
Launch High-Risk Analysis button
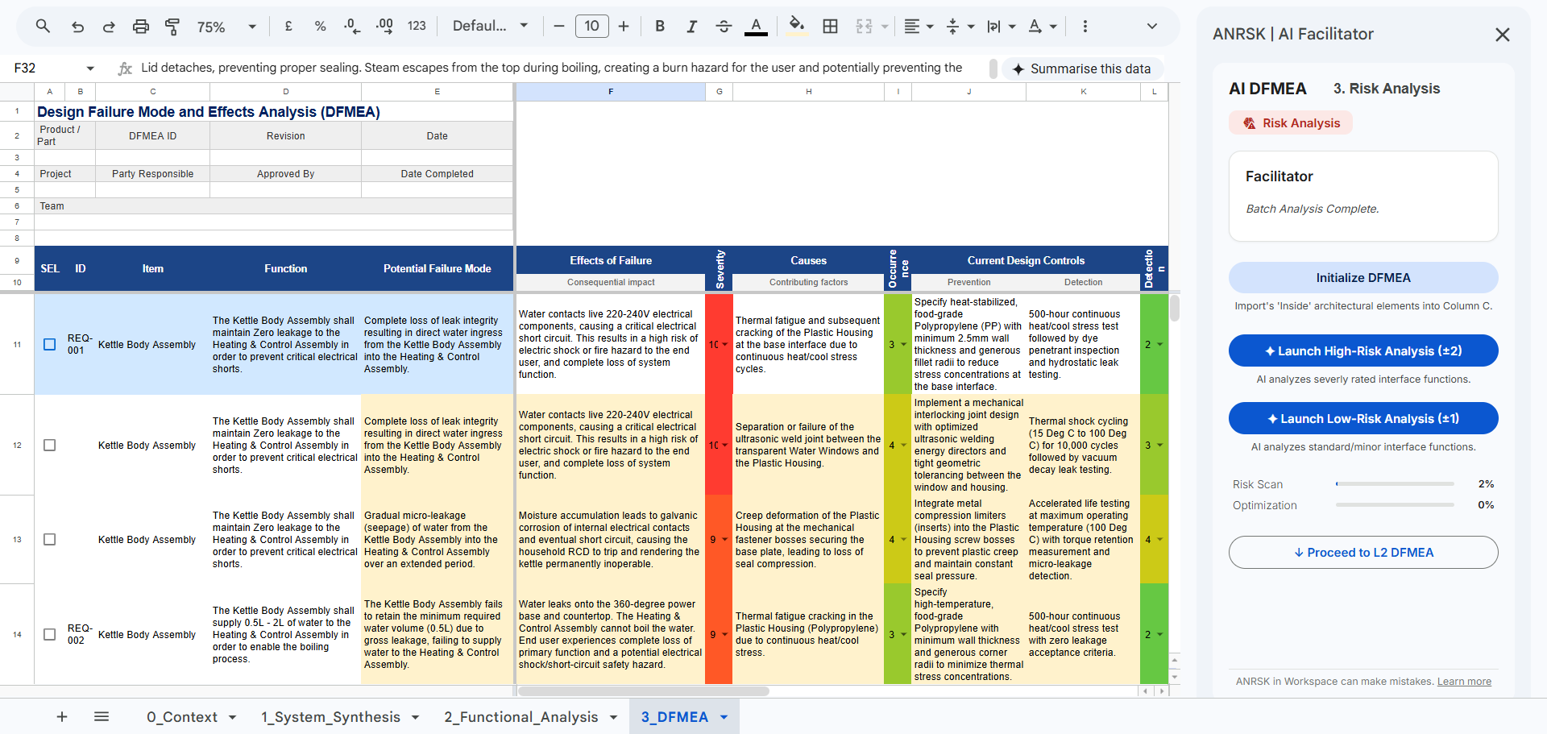1362,351
